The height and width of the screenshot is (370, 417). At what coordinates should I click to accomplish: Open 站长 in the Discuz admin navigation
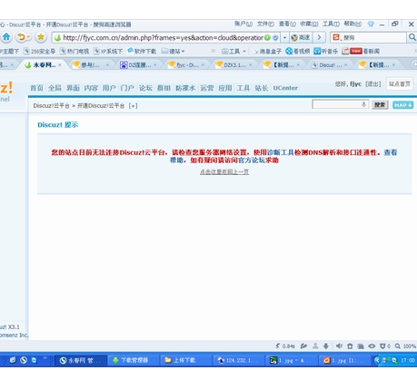(x=262, y=88)
